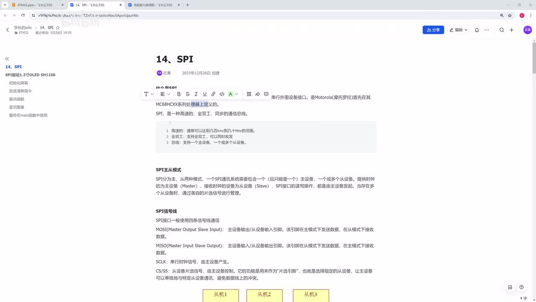The image size is (536, 302).
Task: Jump to 最终在main函数中使用 outline item
Action: point(28,115)
